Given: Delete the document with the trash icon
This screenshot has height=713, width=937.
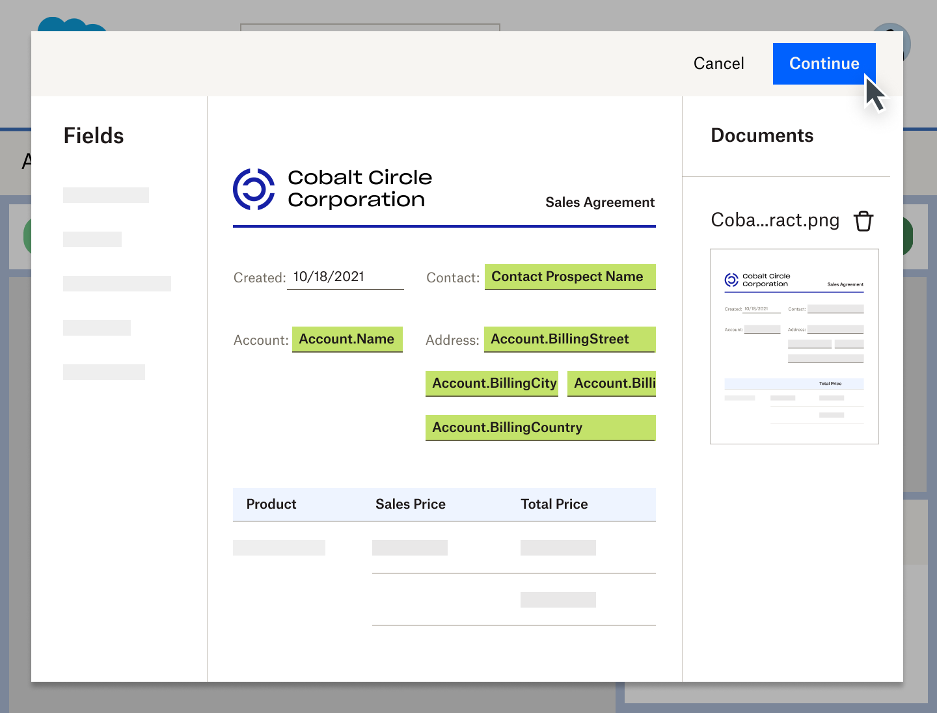Looking at the screenshot, I should pos(863,221).
